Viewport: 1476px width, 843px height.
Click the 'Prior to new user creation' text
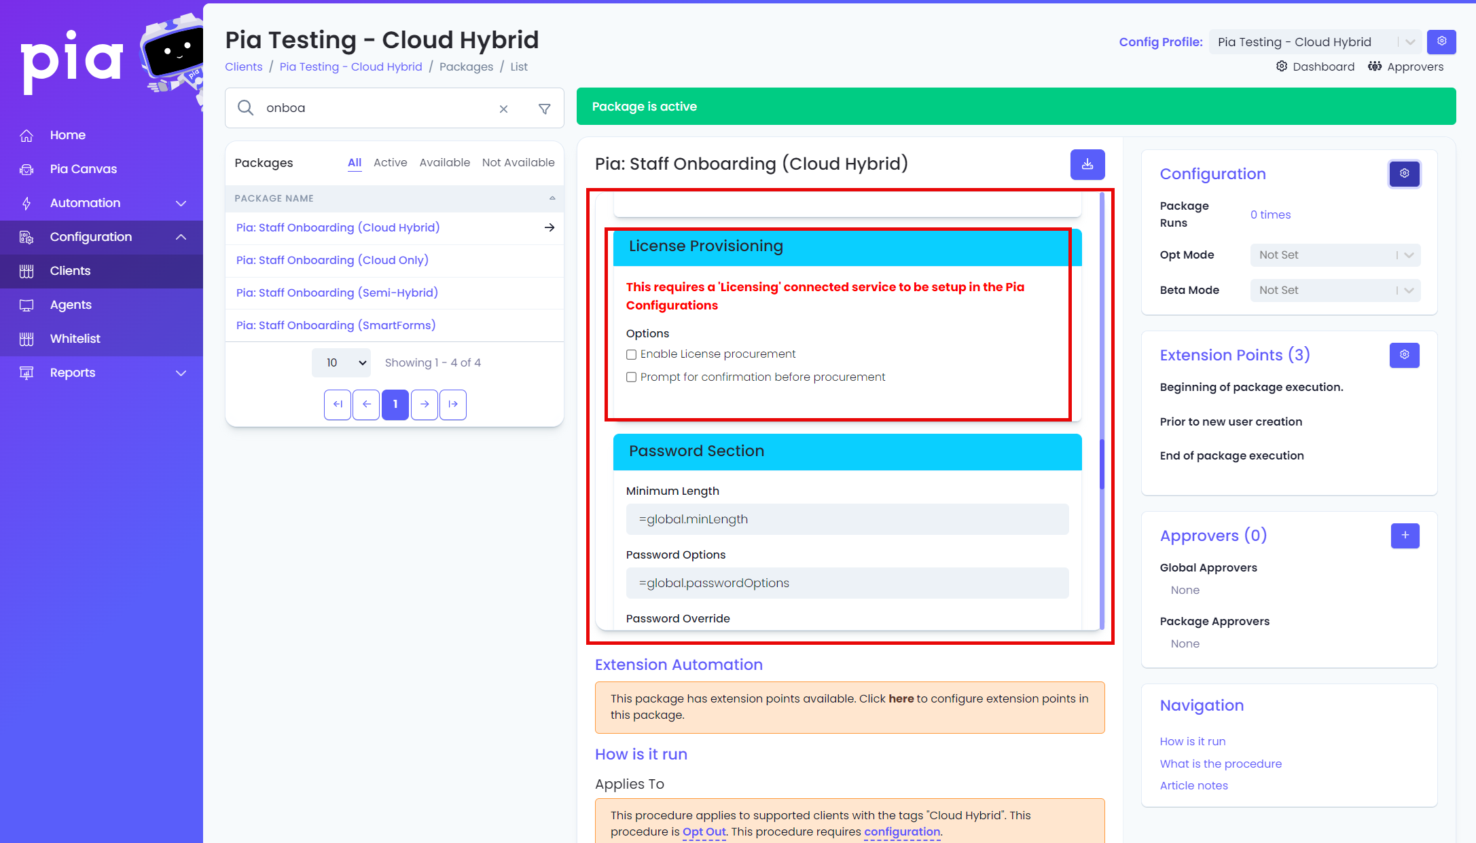pos(1231,421)
